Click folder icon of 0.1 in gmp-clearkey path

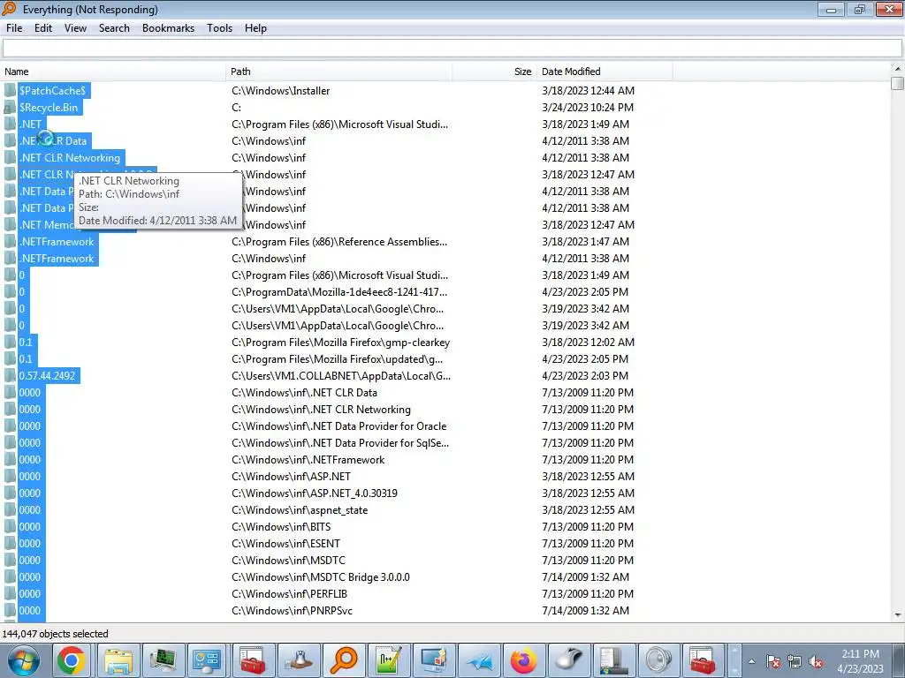point(10,342)
